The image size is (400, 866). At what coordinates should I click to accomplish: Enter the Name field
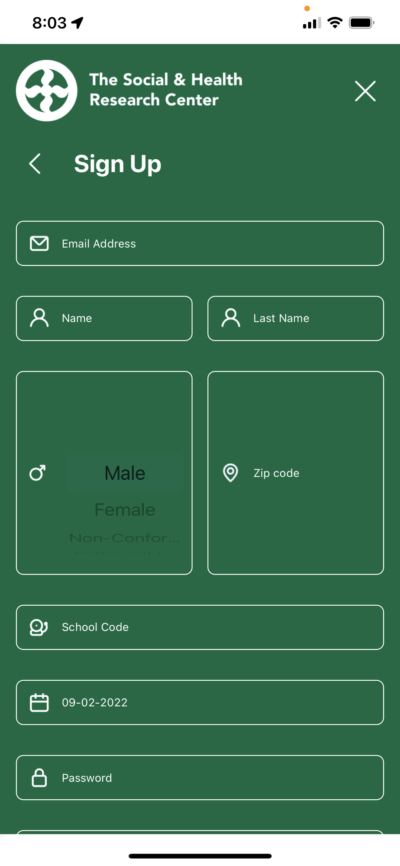104,318
